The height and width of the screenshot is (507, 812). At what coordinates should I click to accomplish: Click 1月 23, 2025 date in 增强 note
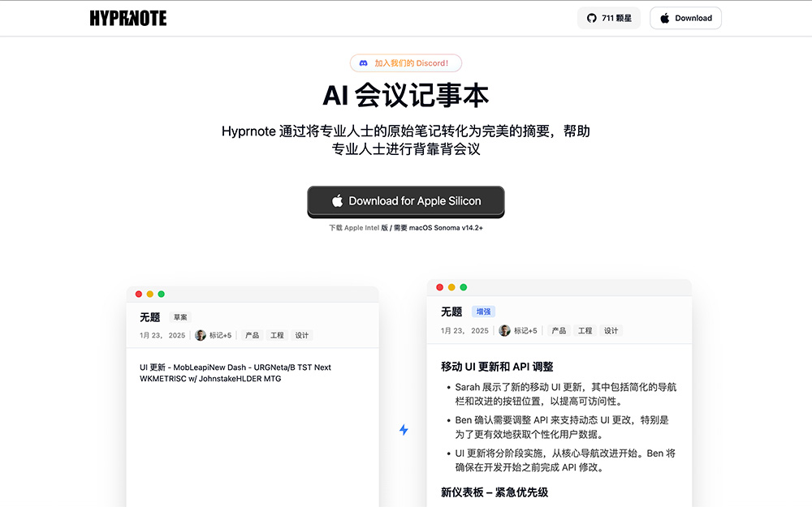[464, 331]
